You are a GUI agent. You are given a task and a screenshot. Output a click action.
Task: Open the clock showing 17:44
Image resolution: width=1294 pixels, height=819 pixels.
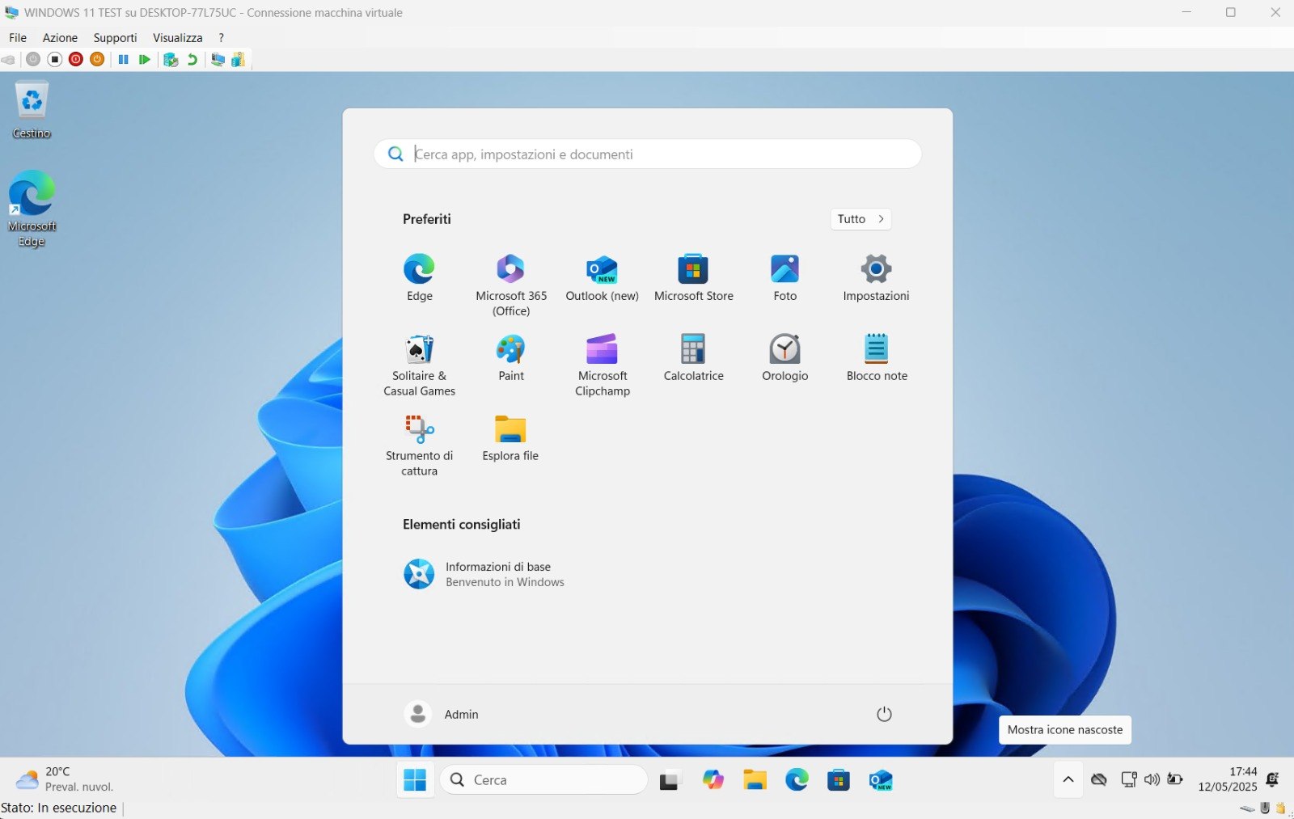coord(1228,779)
